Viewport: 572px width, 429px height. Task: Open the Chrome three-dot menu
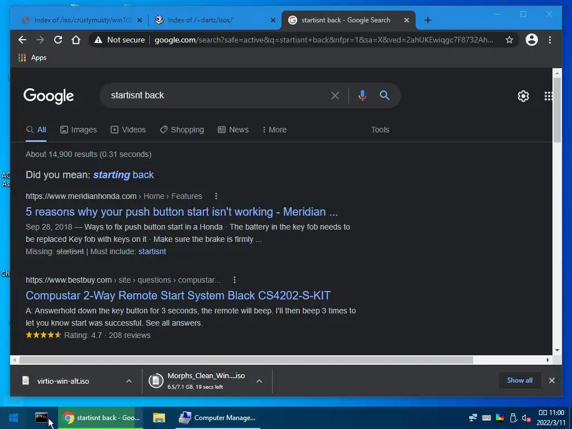[550, 40]
